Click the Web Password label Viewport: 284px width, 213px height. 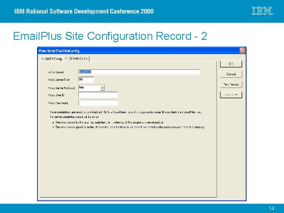pyautogui.click(x=58, y=103)
